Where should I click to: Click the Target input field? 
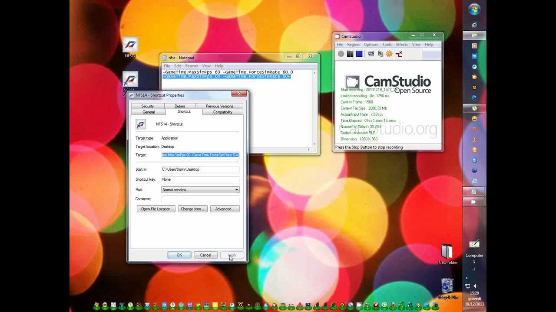200,155
